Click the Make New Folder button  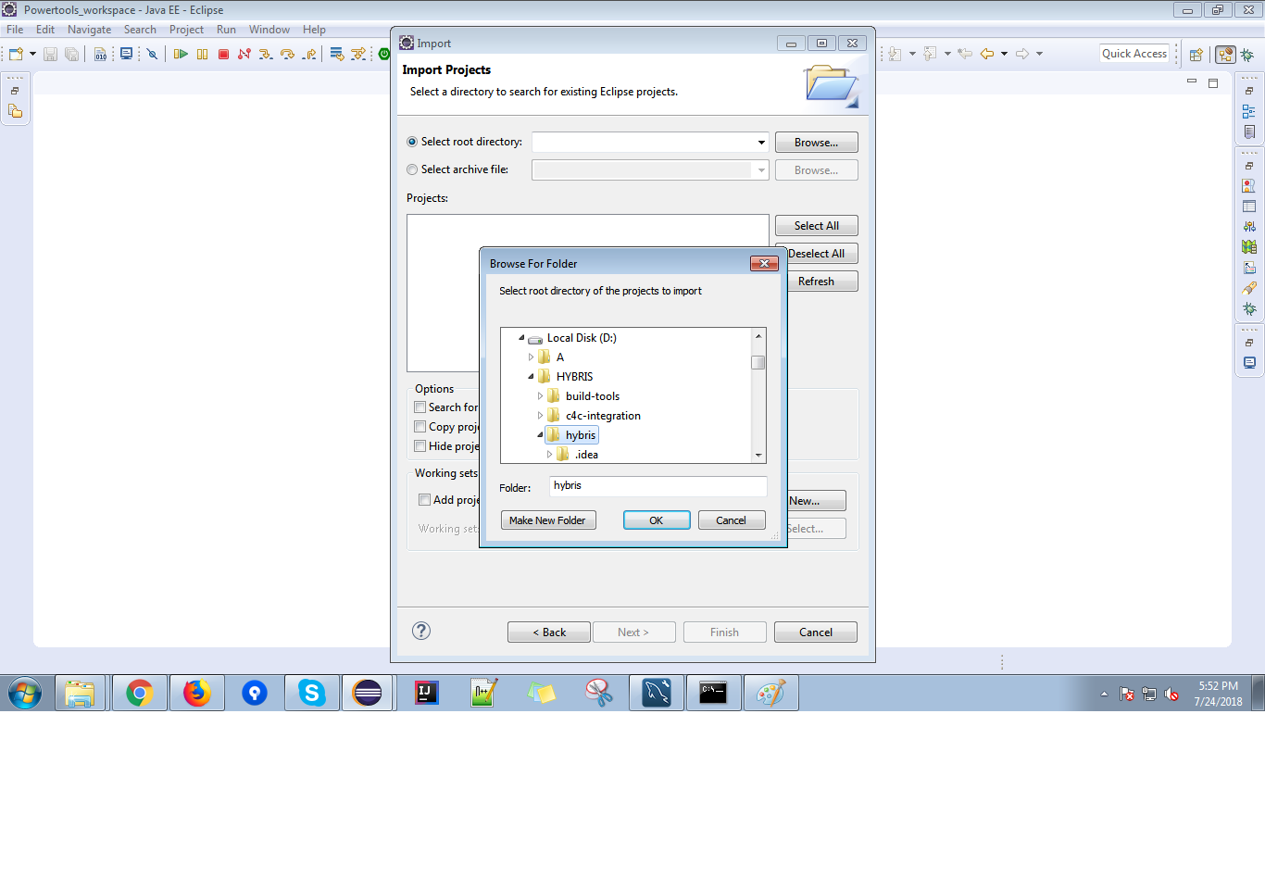(x=547, y=520)
